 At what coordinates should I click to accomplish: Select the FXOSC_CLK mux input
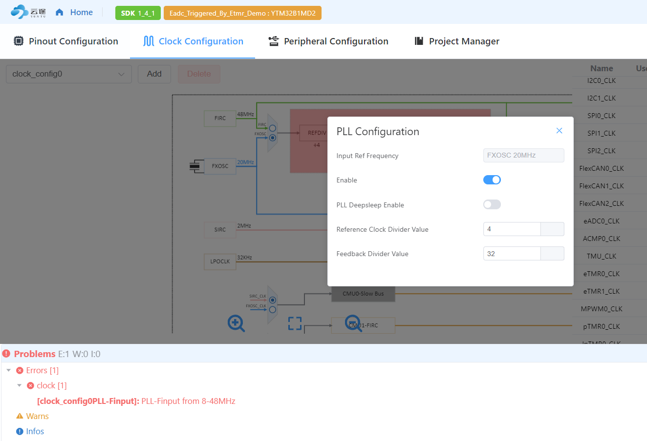[273, 309]
